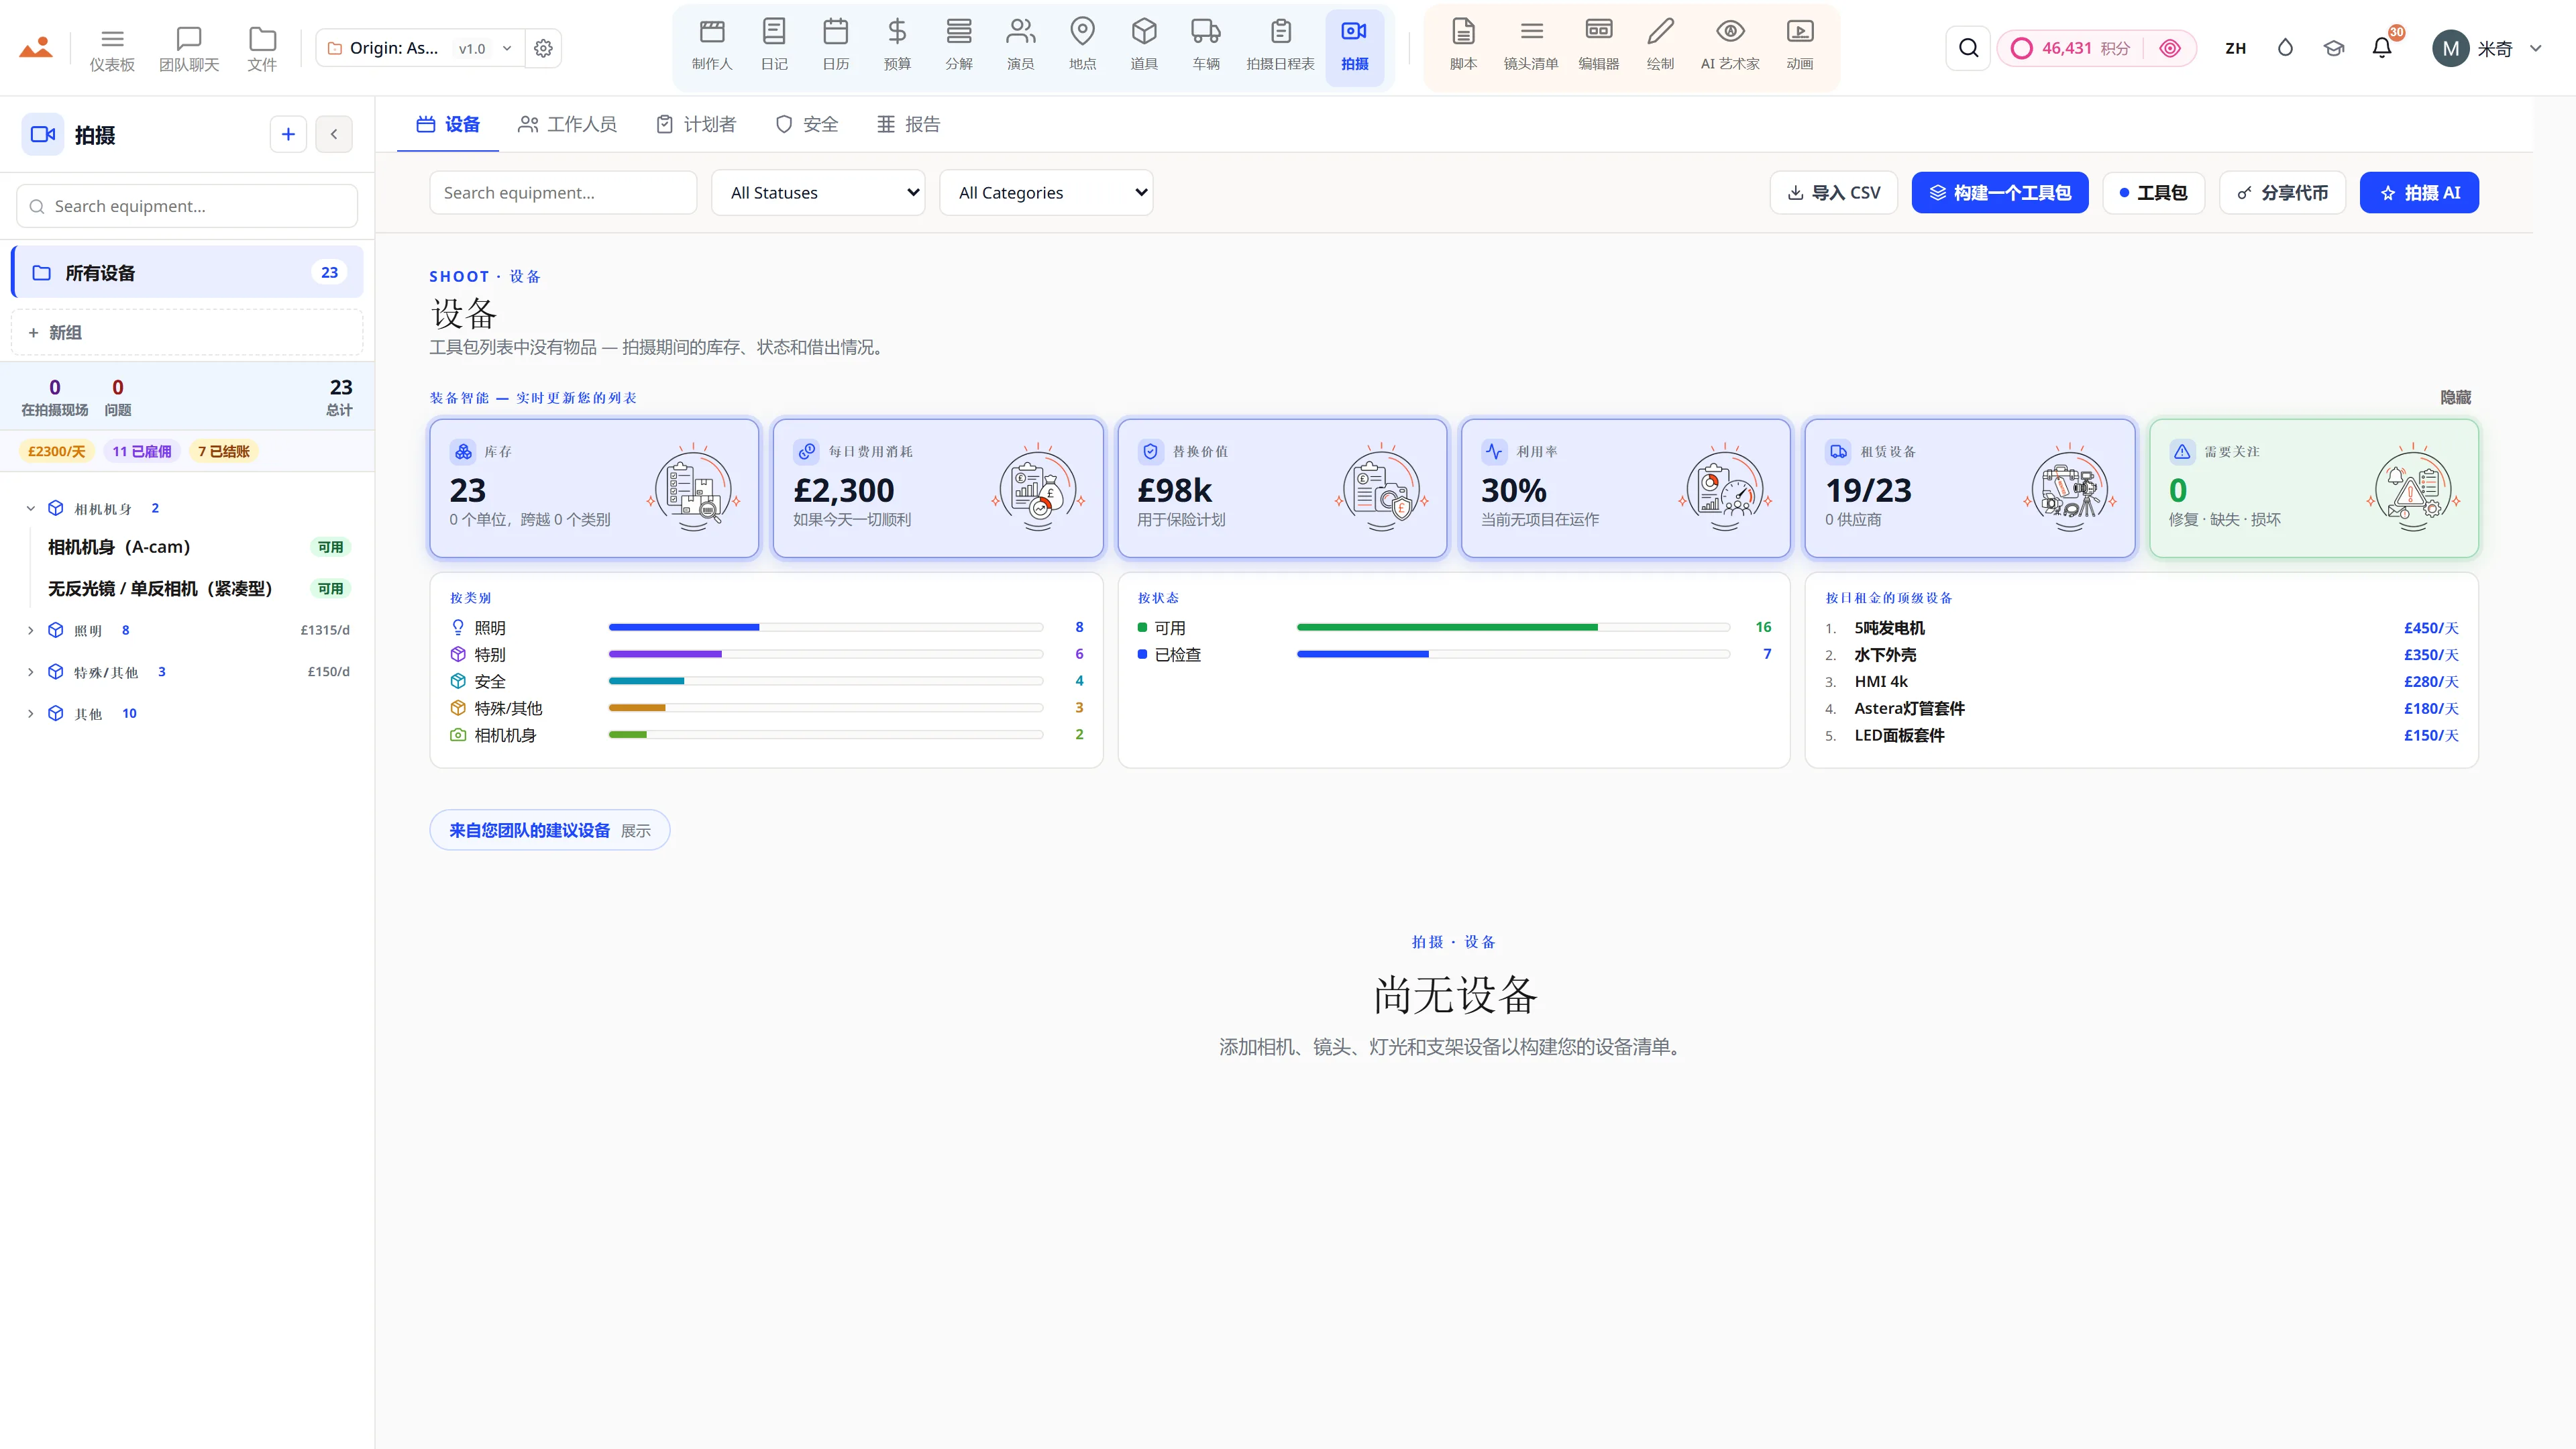Expand the 照明 equipment group

pos(30,630)
